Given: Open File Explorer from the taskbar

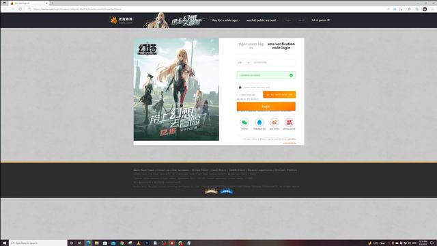Looking at the screenshot, I should pos(96,243).
